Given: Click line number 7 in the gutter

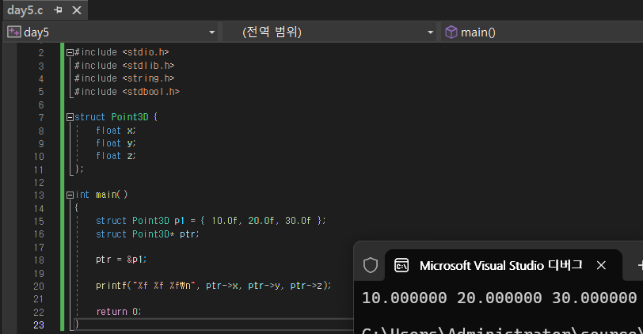Looking at the screenshot, I should pos(41,118).
